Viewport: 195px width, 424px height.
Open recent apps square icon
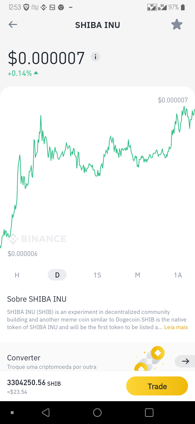149,413
